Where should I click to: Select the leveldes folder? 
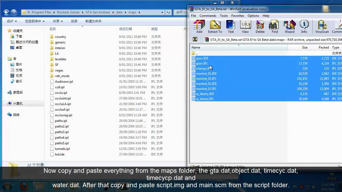tap(61, 59)
